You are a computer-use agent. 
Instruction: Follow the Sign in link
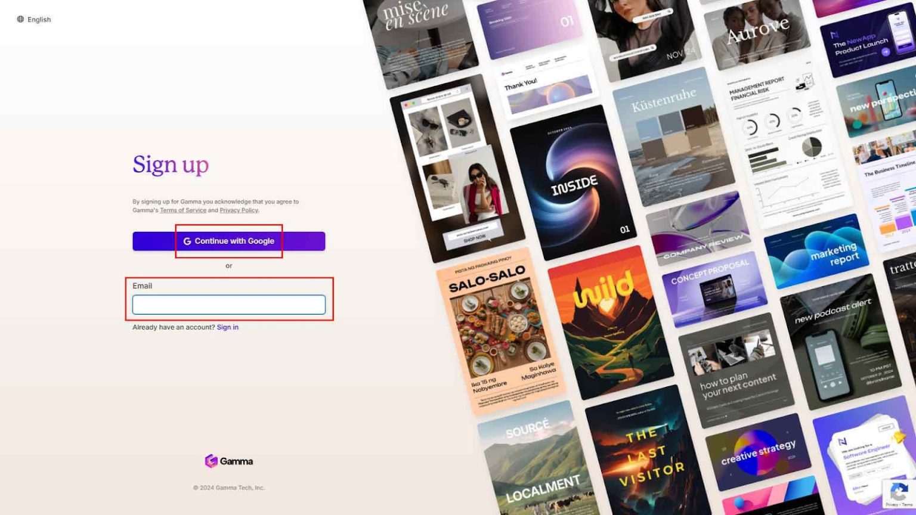227,327
